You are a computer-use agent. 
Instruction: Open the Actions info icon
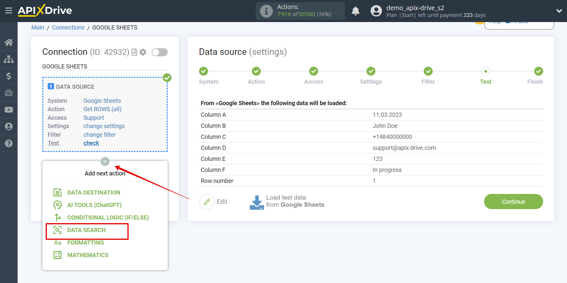click(x=266, y=11)
